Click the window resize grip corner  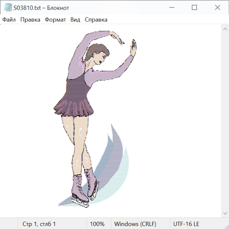coord(227,227)
